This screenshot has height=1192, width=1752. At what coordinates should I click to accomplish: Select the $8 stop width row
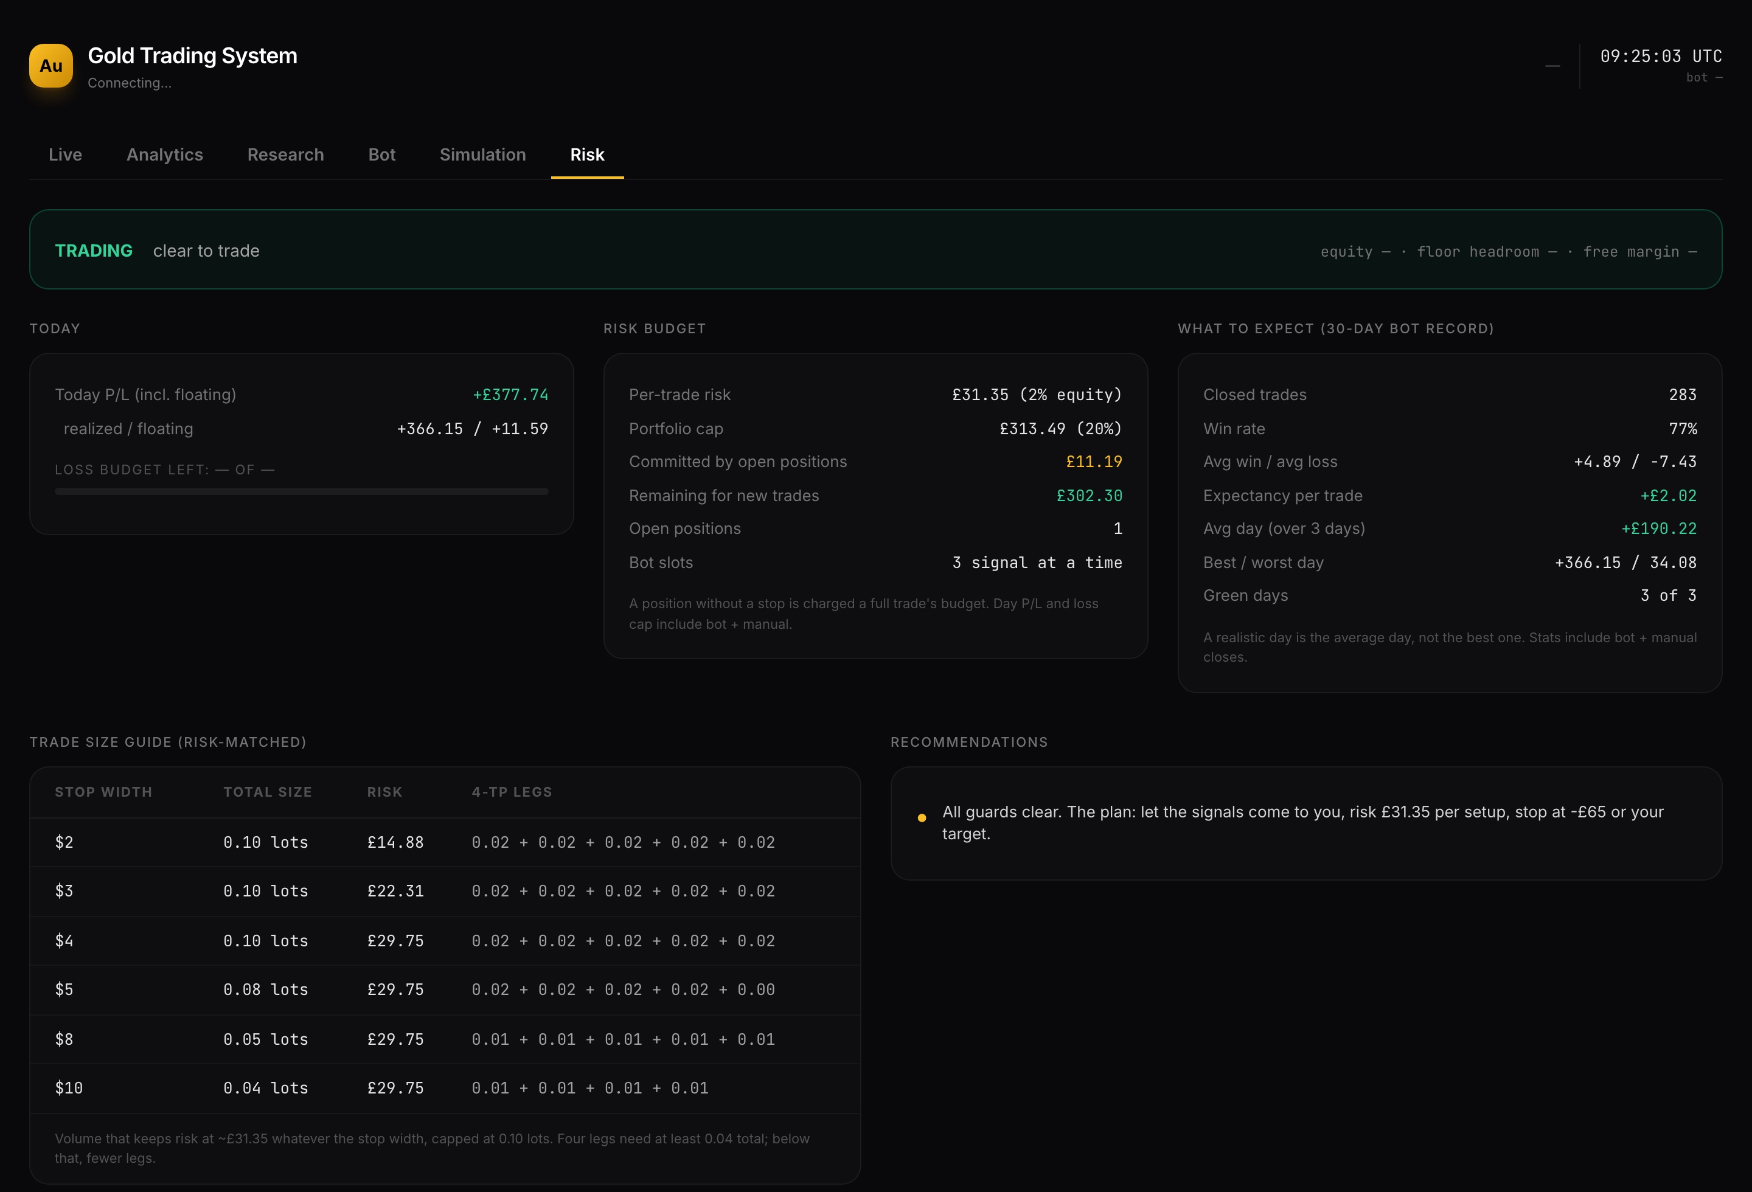(445, 1040)
